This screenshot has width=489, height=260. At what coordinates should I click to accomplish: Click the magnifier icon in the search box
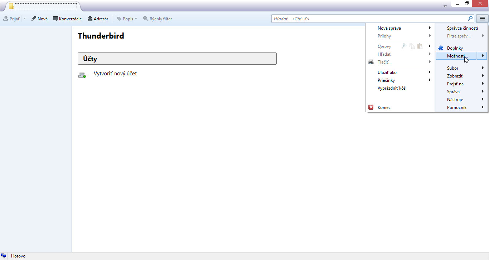[470, 19]
